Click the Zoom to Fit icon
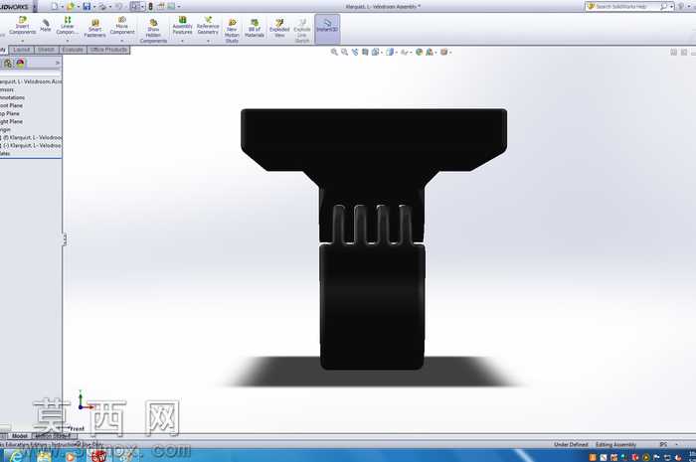The image size is (696, 462). pyautogui.click(x=334, y=53)
